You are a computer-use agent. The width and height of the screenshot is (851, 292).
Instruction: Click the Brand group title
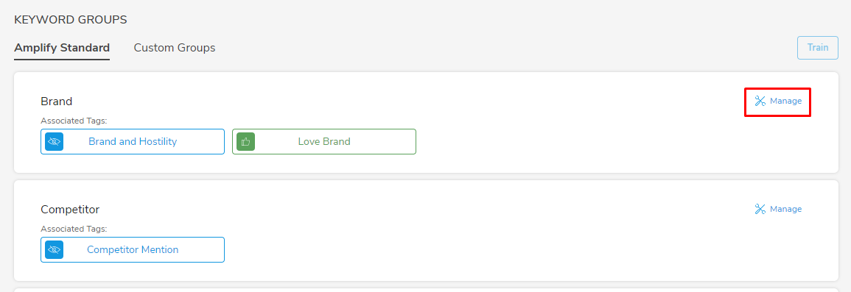(57, 102)
